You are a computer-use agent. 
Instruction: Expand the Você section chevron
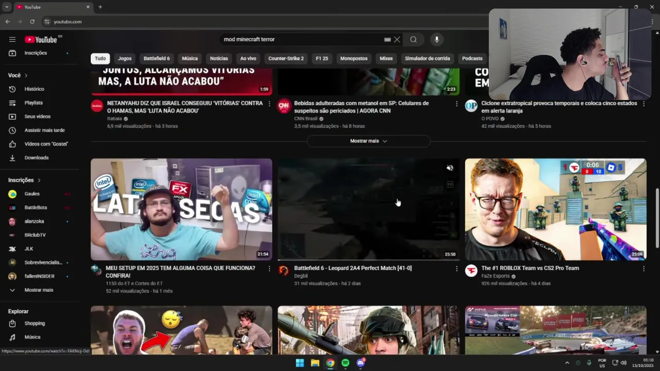pos(26,75)
